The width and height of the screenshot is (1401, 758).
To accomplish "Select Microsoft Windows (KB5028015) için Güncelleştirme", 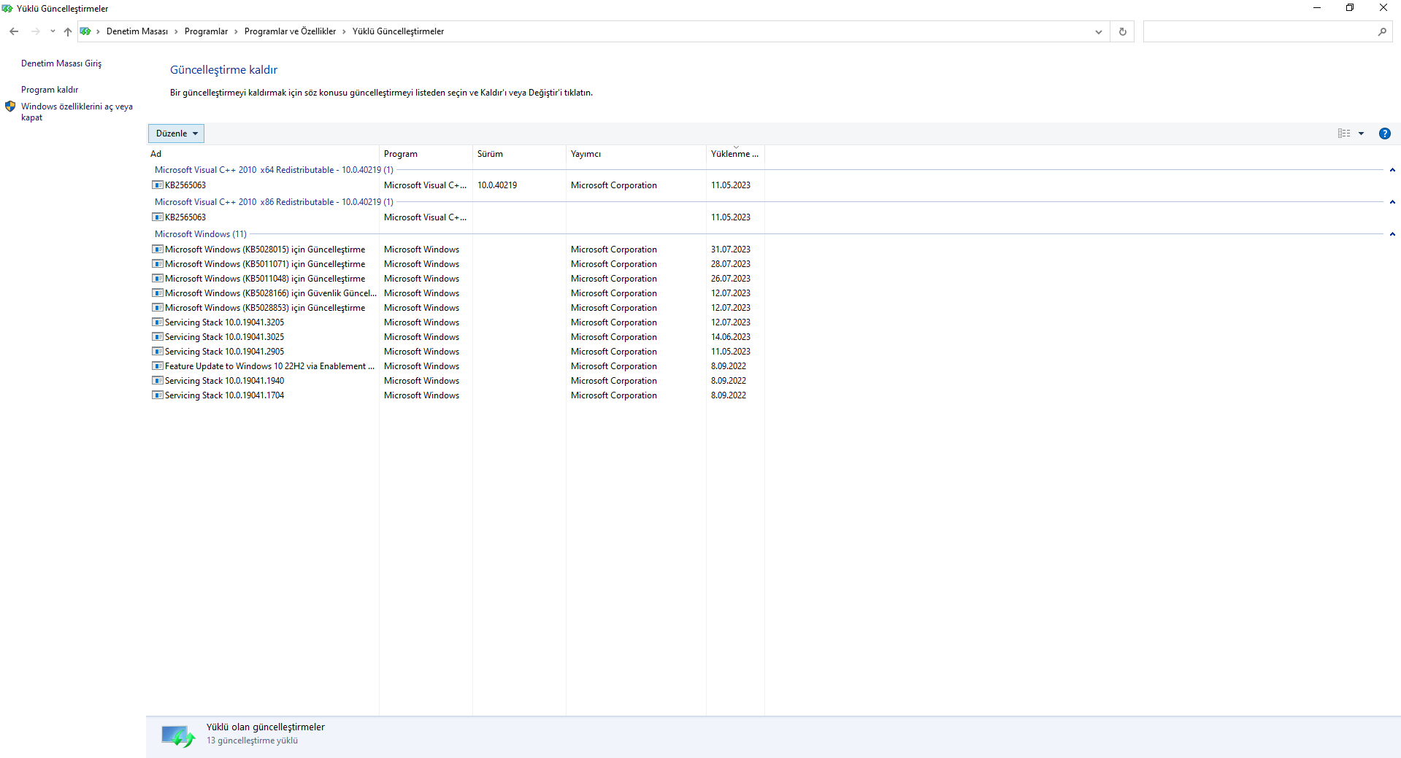I will [265, 250].
